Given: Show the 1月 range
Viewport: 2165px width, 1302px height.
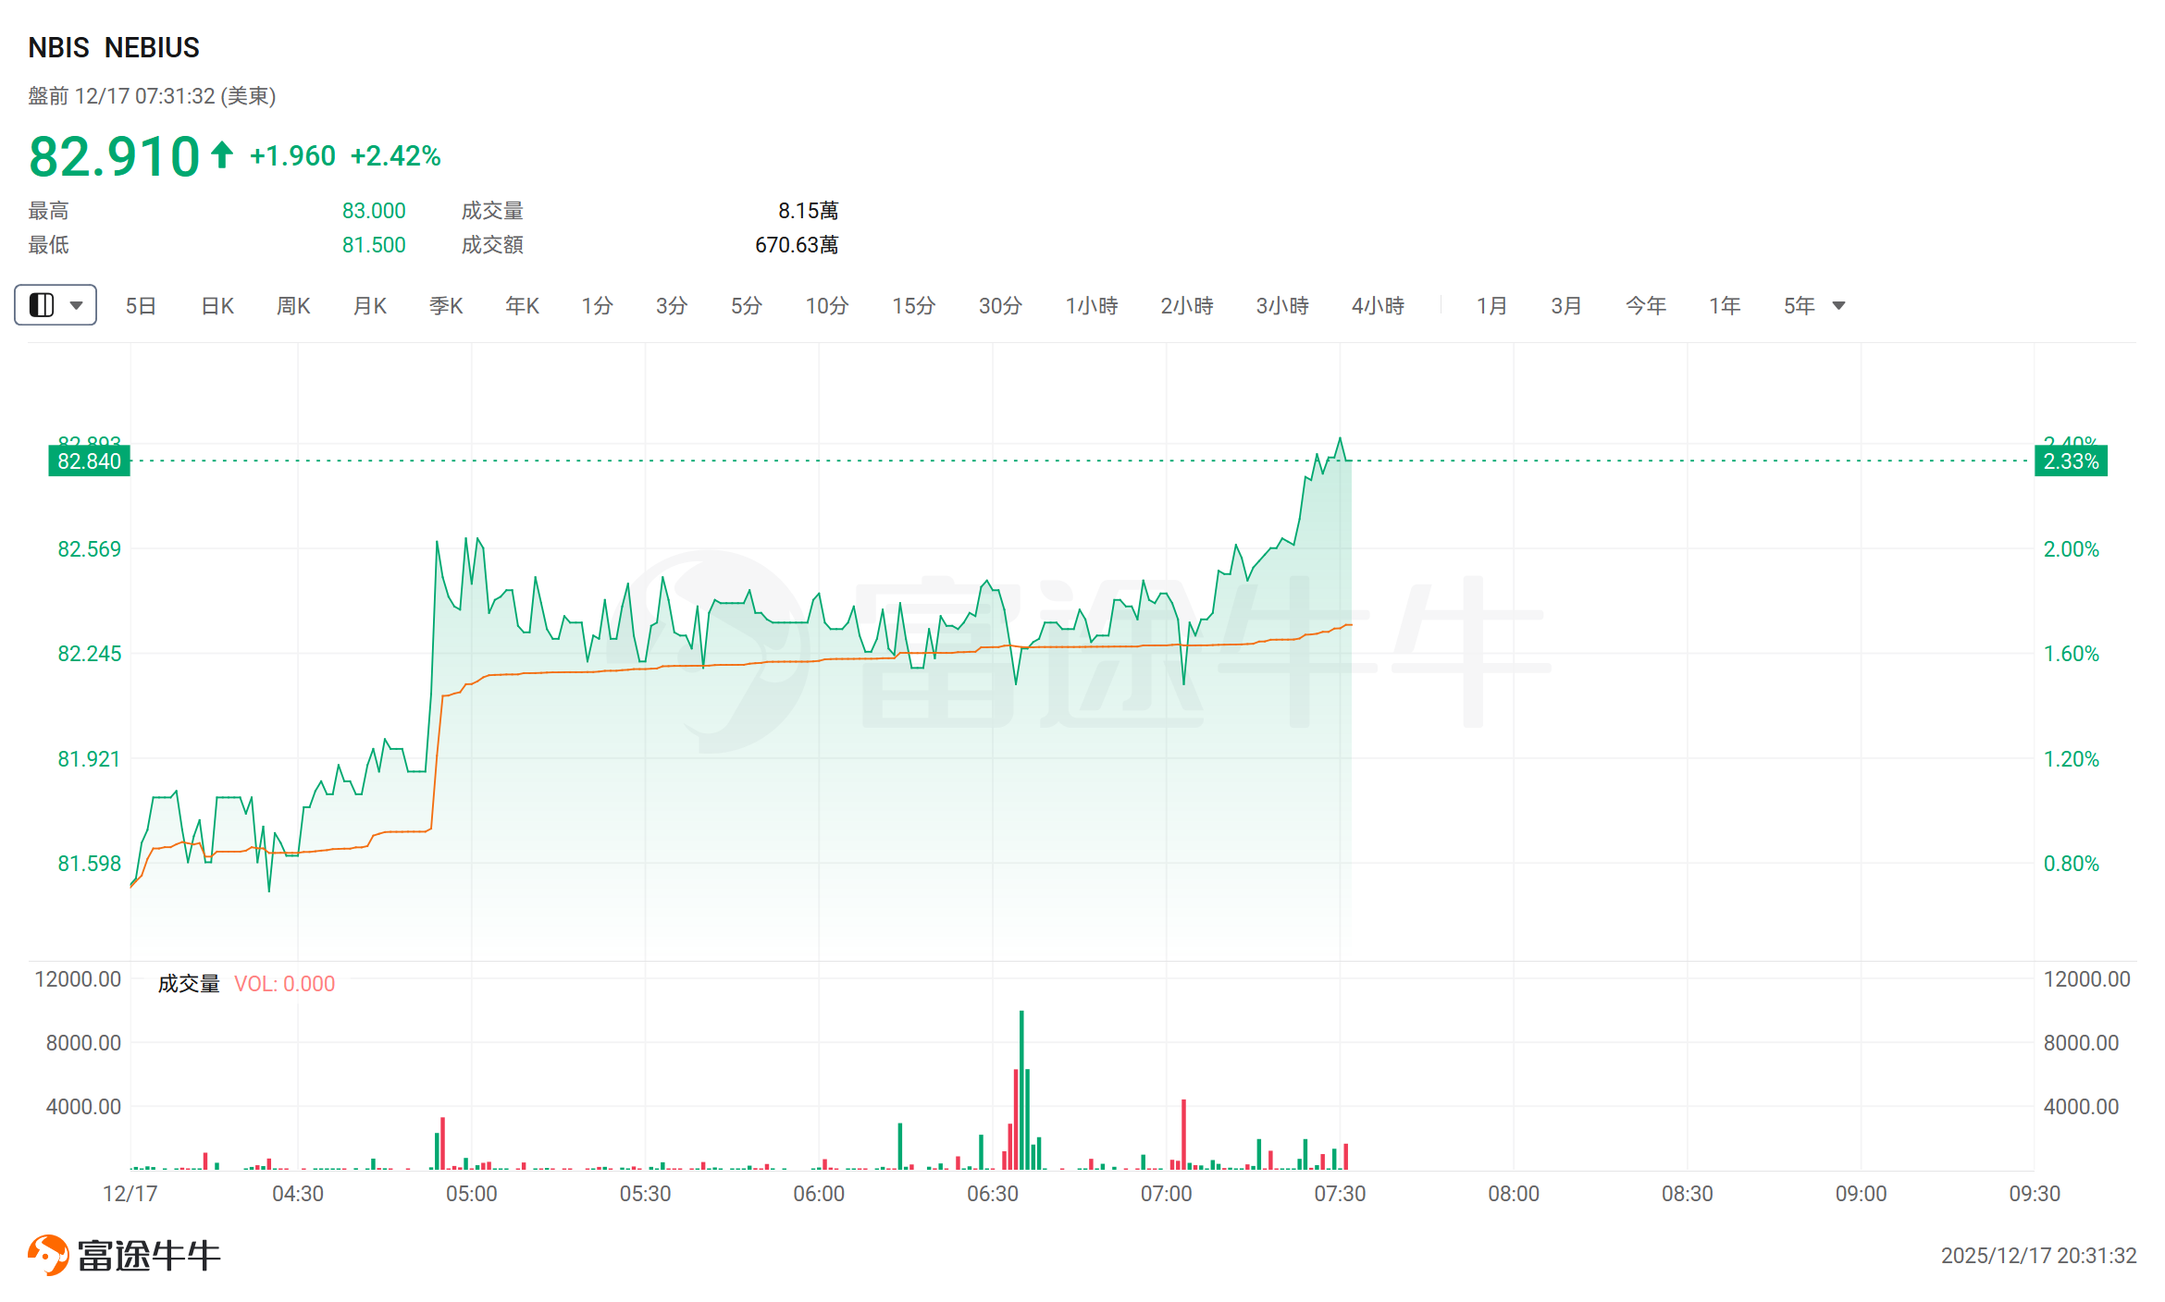Looking at the screenshot, I should [1491, 306].
